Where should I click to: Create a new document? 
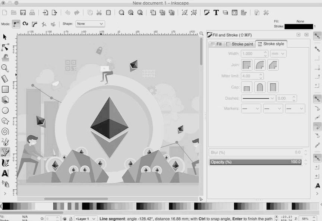(x=4, y=13)
